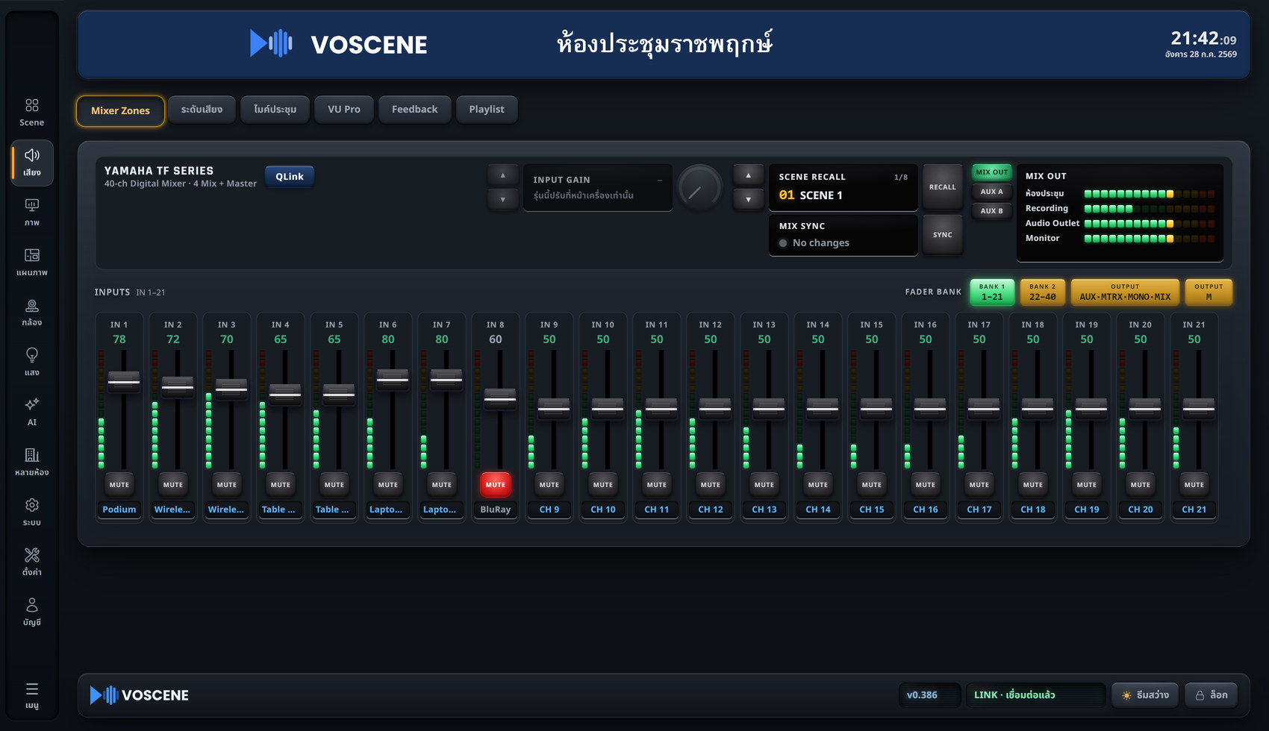Click the scene recall up arrow
This screenshot has height=731, width=1269.
pos(748,175)
